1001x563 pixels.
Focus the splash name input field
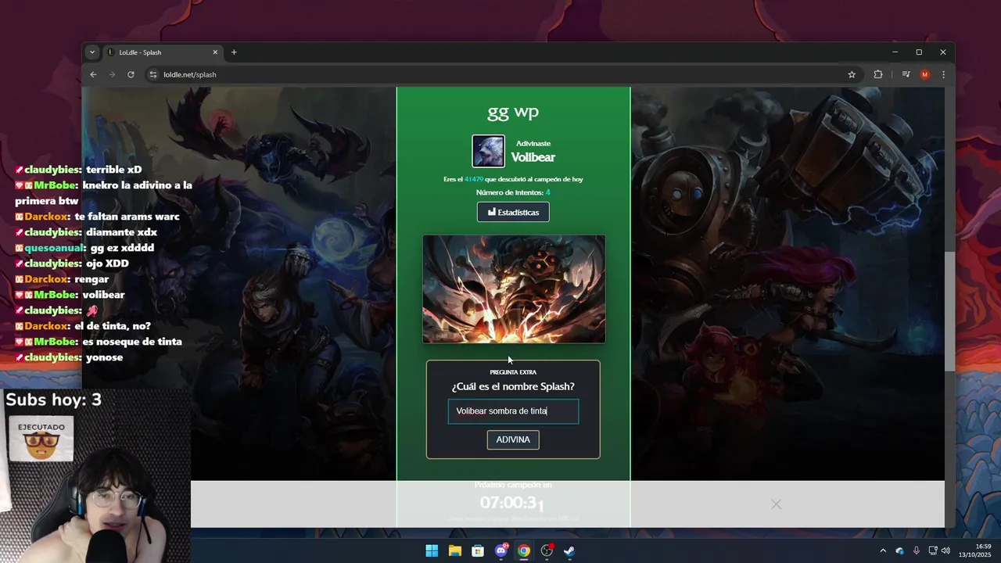click(513, 411)
